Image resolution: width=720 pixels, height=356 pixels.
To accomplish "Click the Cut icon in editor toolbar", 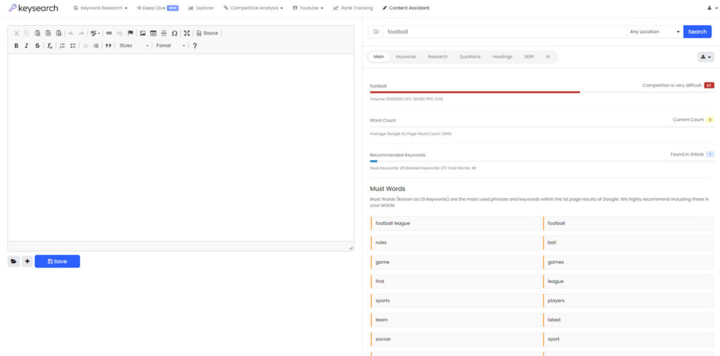I will (17, 33).
